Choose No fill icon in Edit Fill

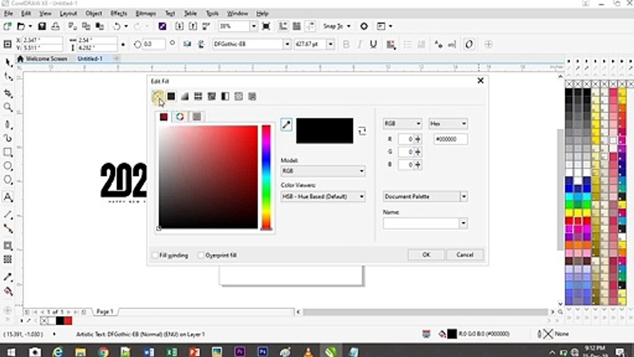point(157,96)
